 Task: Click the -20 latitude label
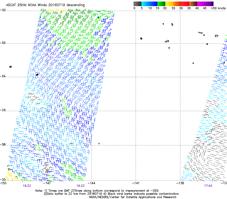(x=3, y=10)
